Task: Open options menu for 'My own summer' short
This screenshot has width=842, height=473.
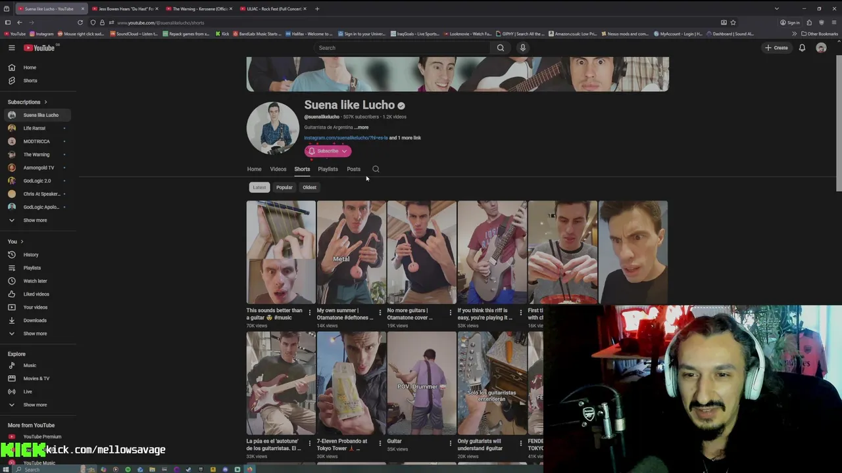Action: point(380,313)
